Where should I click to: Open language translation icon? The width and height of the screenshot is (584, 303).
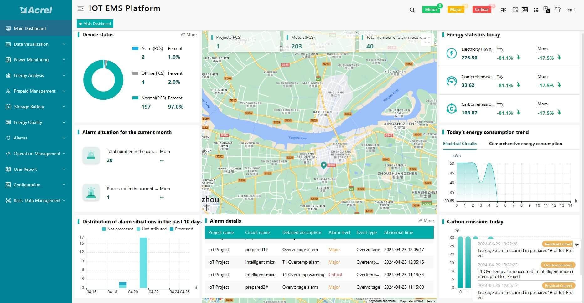(546, 10)
